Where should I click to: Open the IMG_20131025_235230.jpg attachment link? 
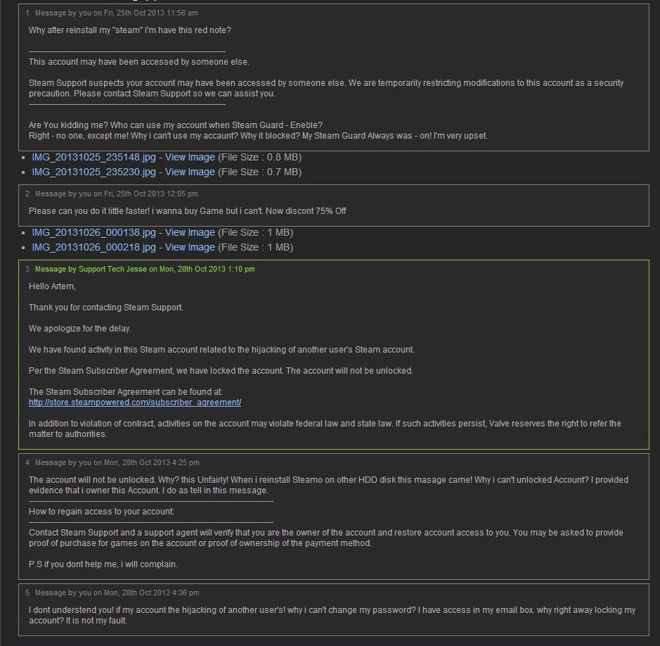pos(94,172)
